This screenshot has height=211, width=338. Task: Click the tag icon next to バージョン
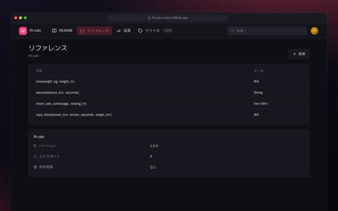pos(35,146)
